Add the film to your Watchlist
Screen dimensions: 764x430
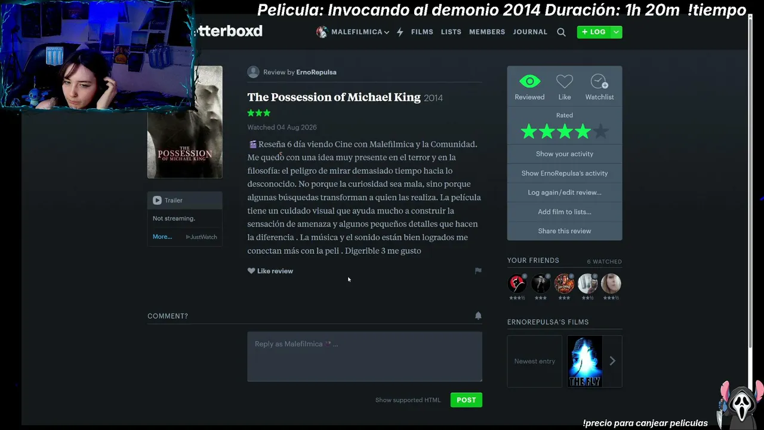[599, 82]
